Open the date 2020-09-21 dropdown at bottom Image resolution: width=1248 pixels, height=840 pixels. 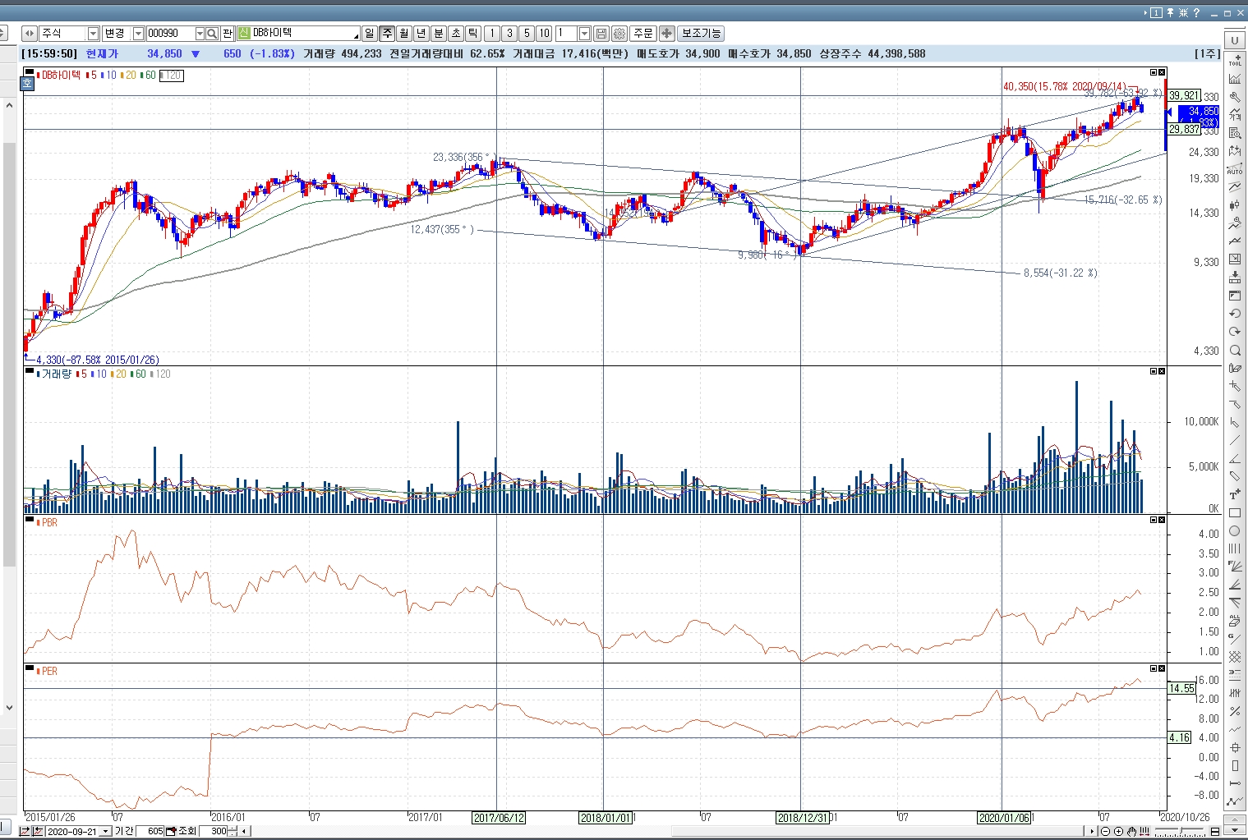[x=105, y=832]
